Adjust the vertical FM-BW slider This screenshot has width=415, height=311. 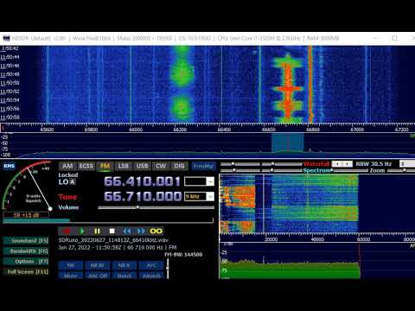[x=168, y=269]
